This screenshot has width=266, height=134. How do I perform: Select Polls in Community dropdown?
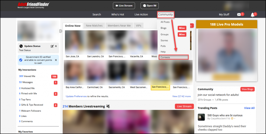(163, 46)
